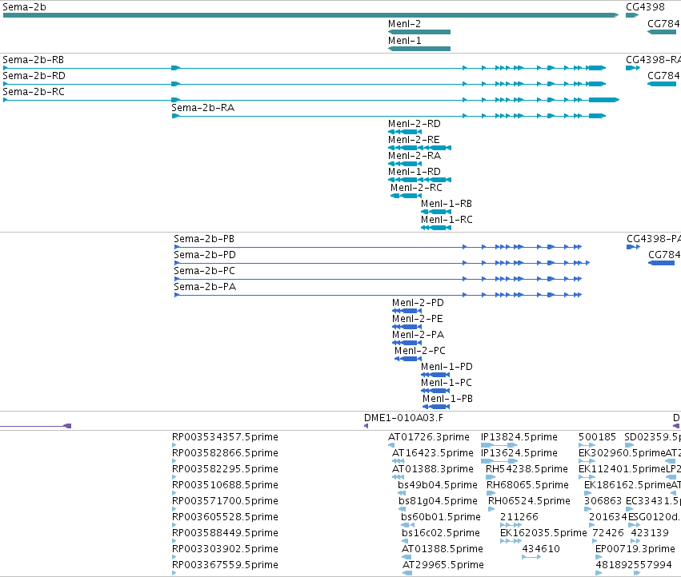Click the AT01388.3prime EST label
This screenshot has height=577, width=681.
coord(433,469)
